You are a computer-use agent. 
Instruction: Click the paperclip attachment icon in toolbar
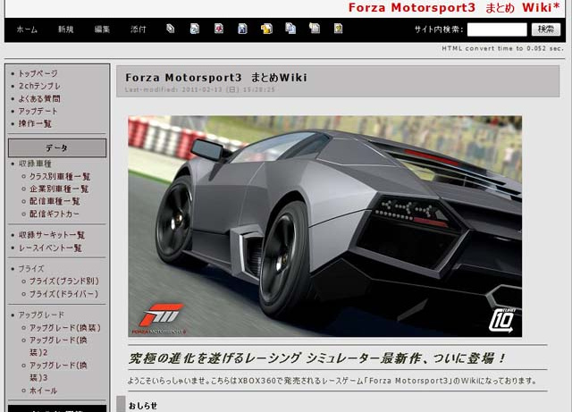171,29
